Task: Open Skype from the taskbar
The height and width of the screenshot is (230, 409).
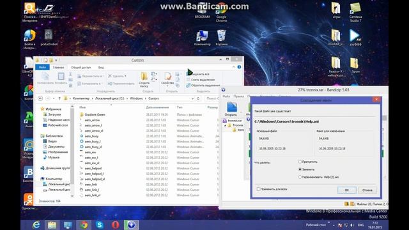Action: [x=100, y=225]
